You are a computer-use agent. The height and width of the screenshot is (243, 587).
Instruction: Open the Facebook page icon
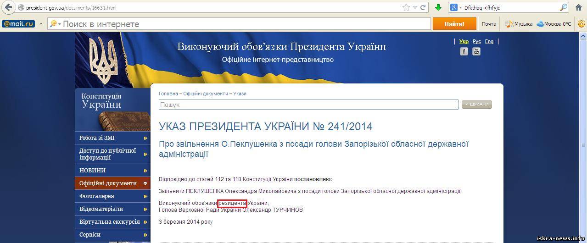[464, 51]
